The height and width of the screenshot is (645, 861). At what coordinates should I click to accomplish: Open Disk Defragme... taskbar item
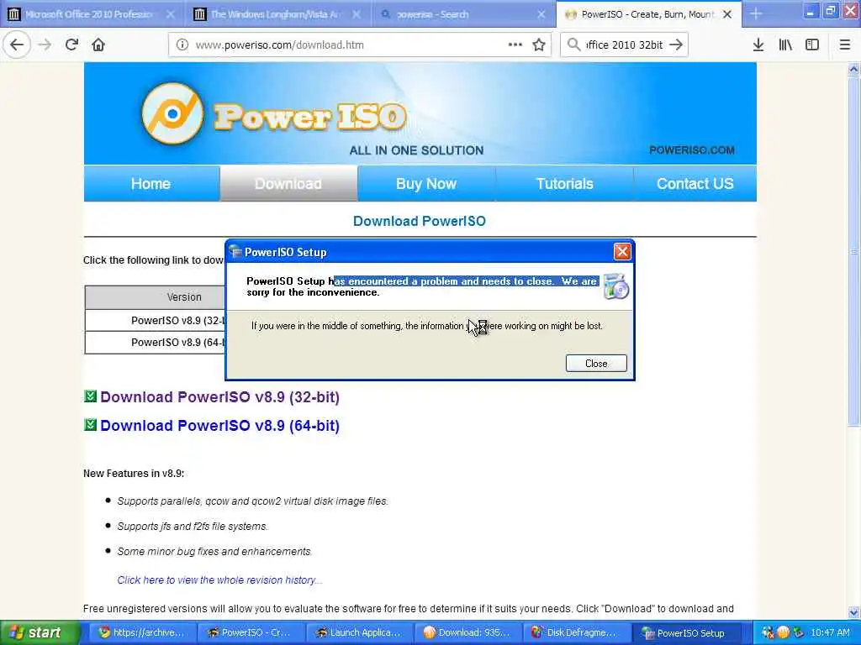coord(575,633)
